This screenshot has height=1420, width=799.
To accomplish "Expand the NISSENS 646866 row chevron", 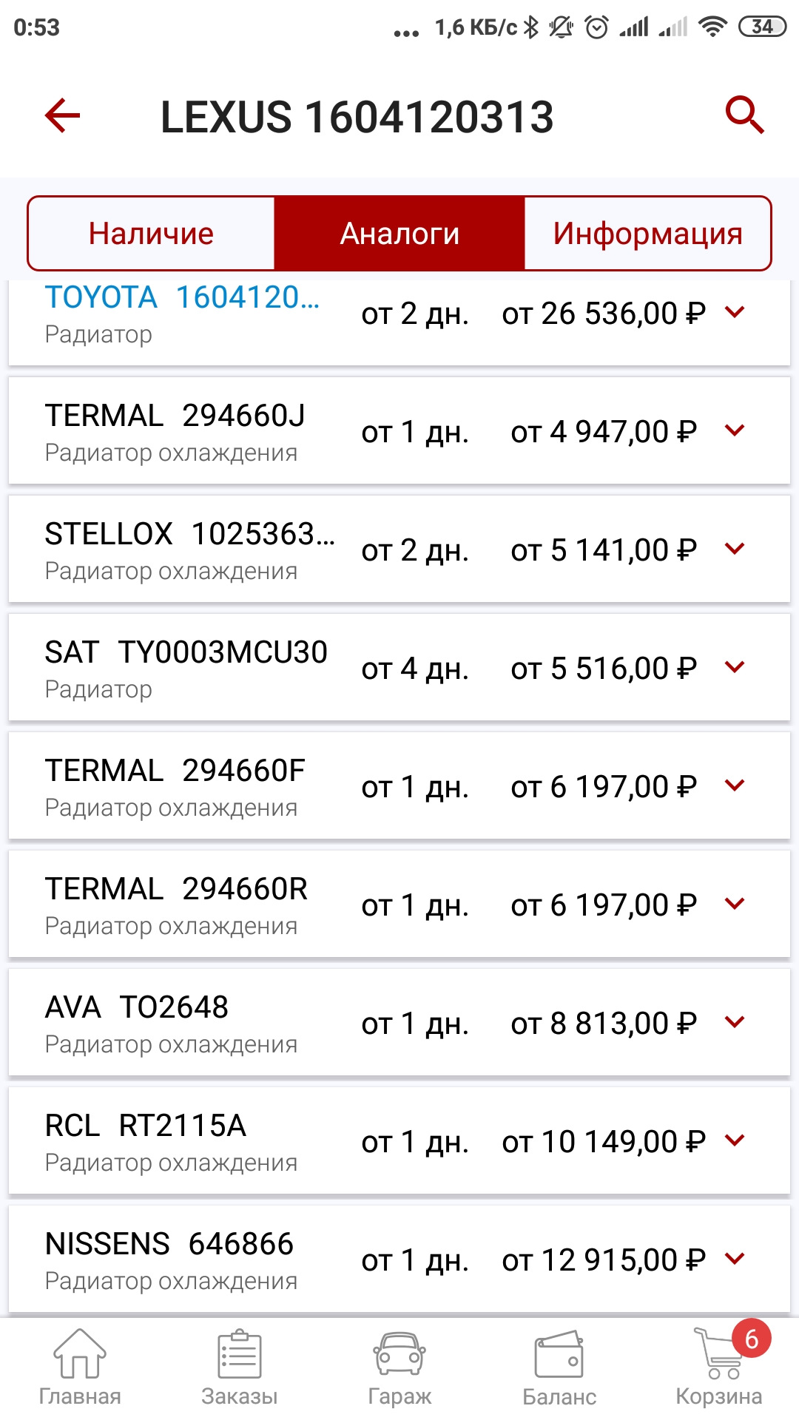I will (x=735, y=1259).
